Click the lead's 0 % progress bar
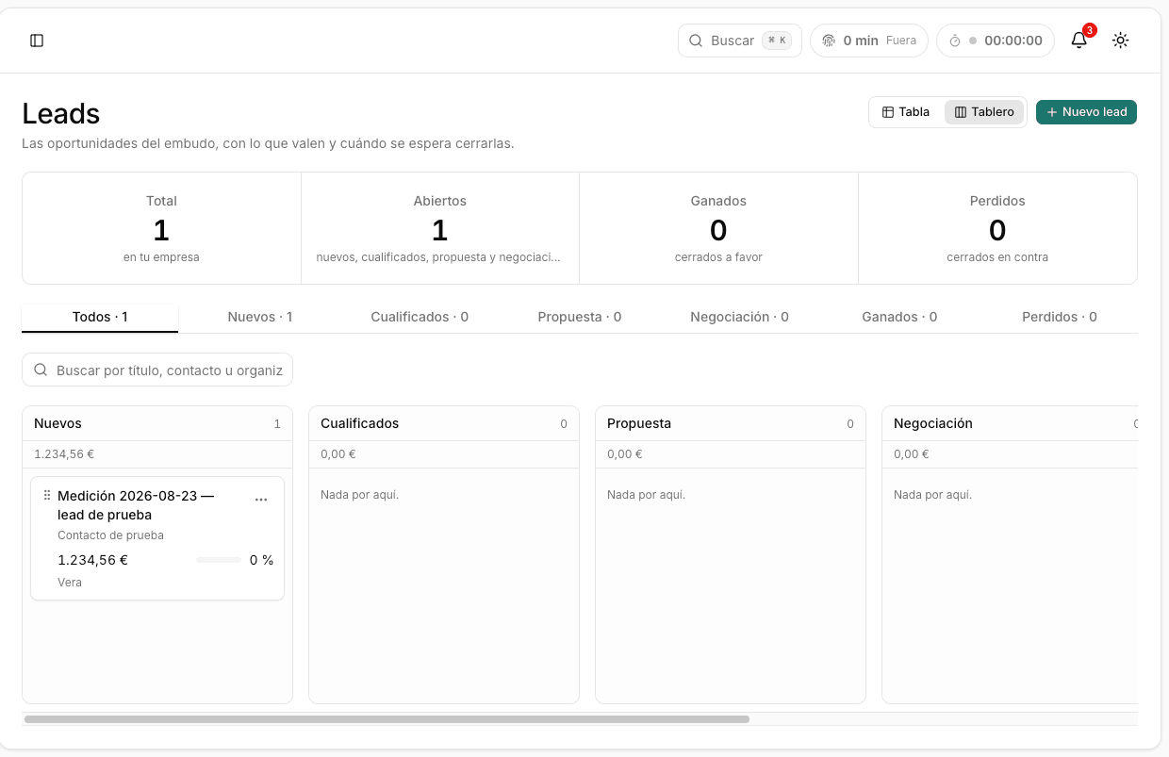The image size is (1169, 757). tap(219, 560)
